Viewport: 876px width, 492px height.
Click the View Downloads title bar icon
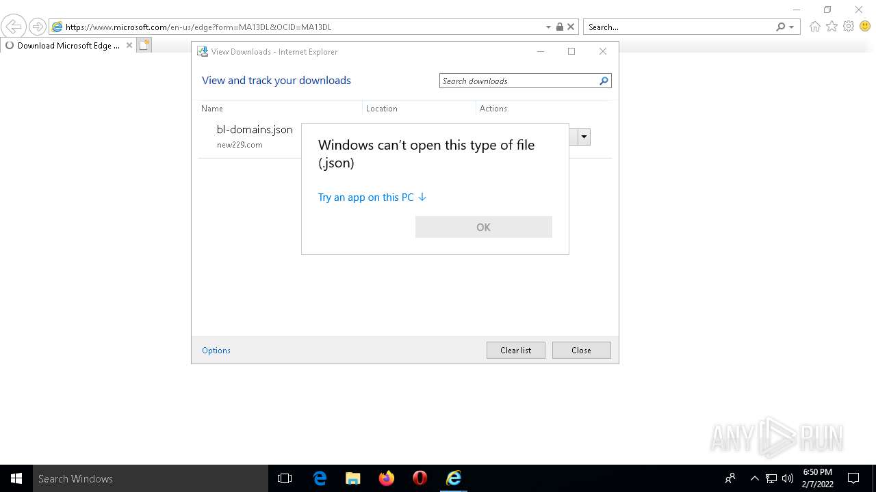click(x=203, y=51)
